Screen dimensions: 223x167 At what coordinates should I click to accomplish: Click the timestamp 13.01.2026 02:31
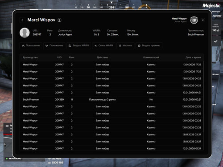[192, 100]
